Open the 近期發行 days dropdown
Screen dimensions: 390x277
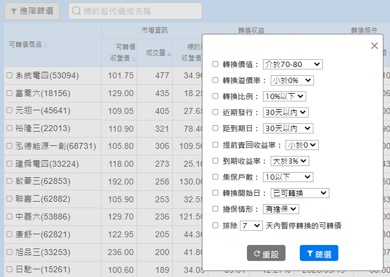[x=287, y=112]
